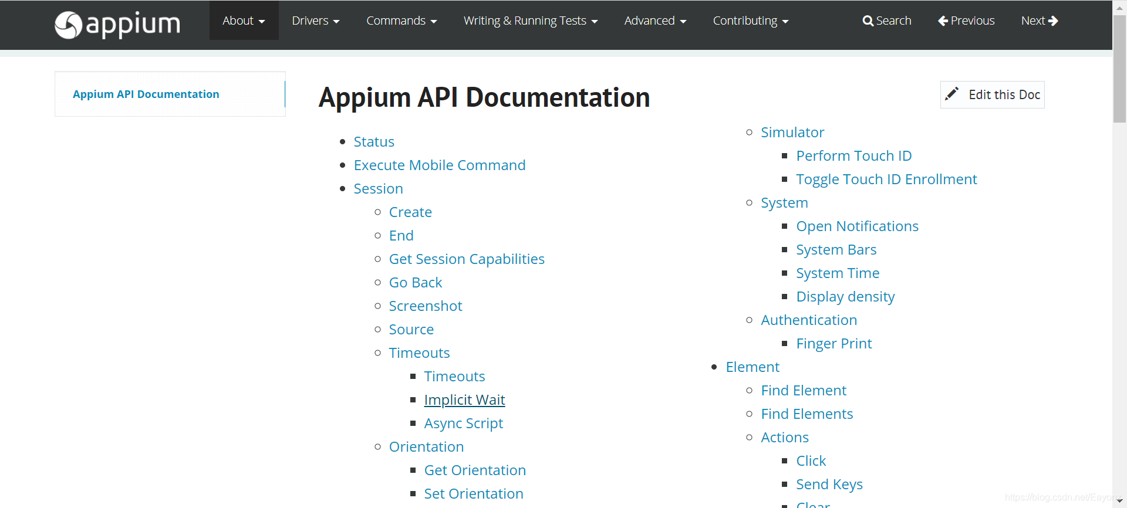Open the Writing & Running Tests menu

531,21
